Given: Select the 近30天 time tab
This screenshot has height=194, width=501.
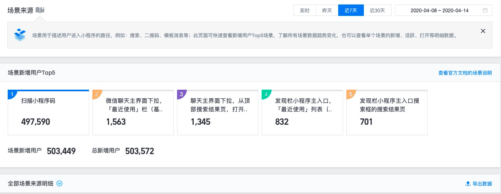Looking at the screenshot, I should point(377,11).
